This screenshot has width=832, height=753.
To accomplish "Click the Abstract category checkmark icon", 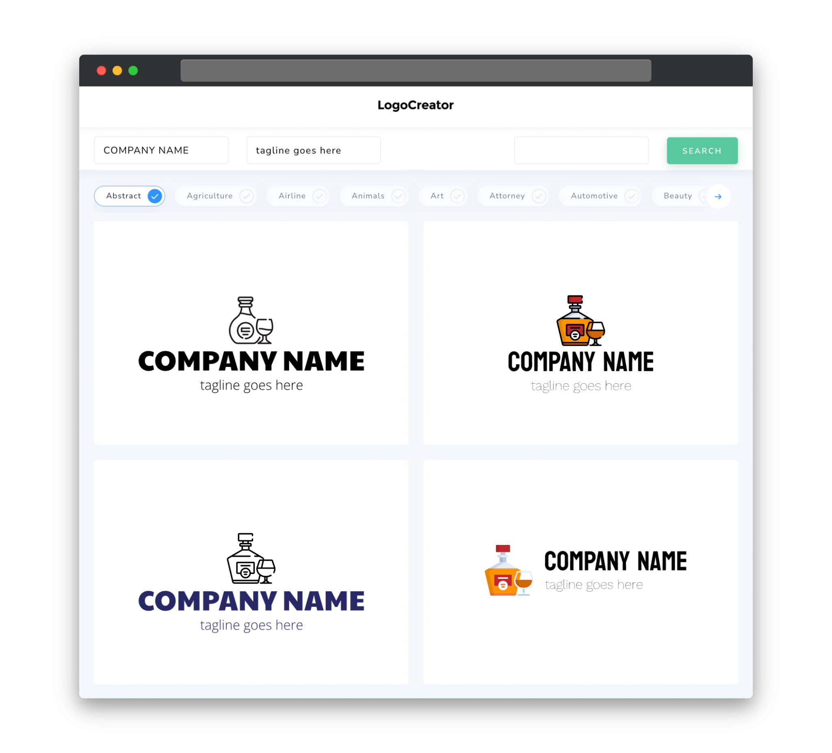I will point(155,196).
